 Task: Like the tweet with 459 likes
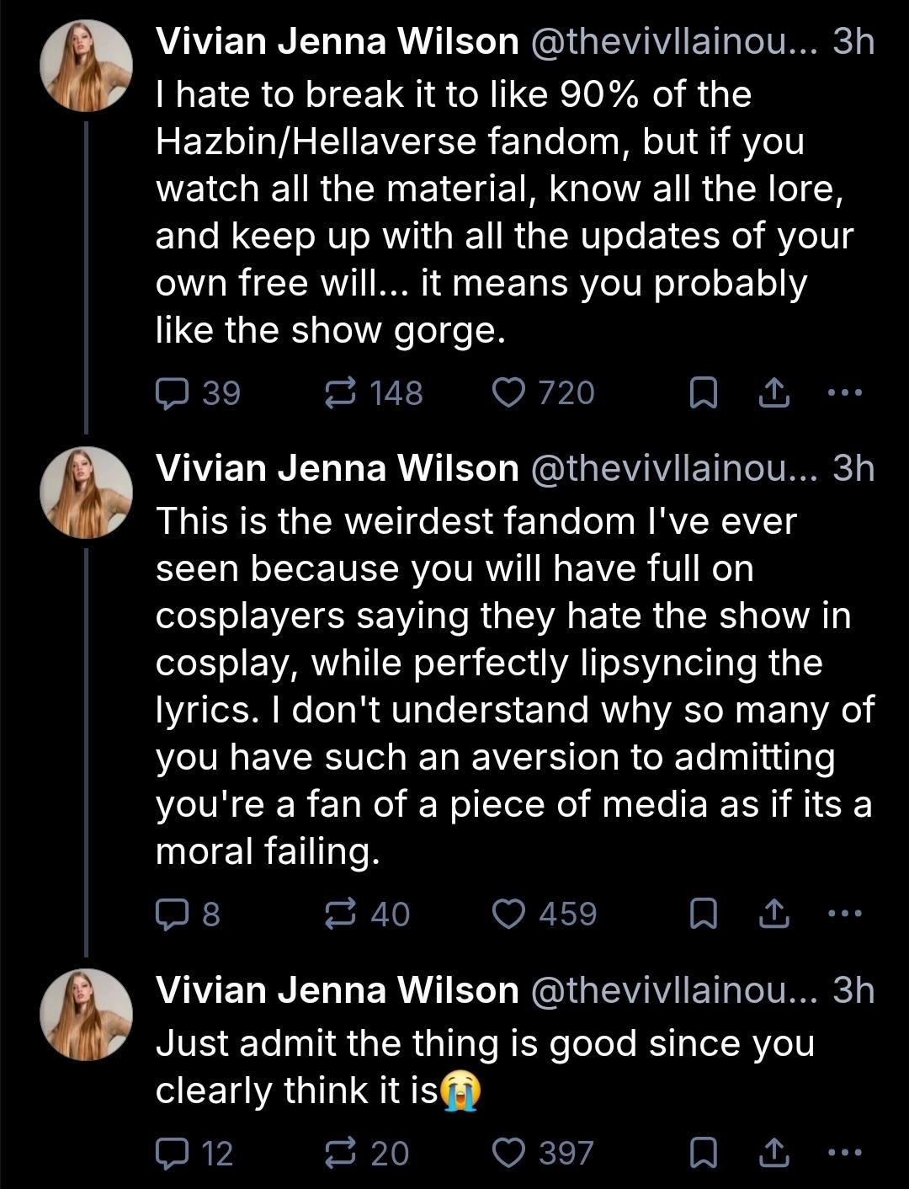coord(508,914)
